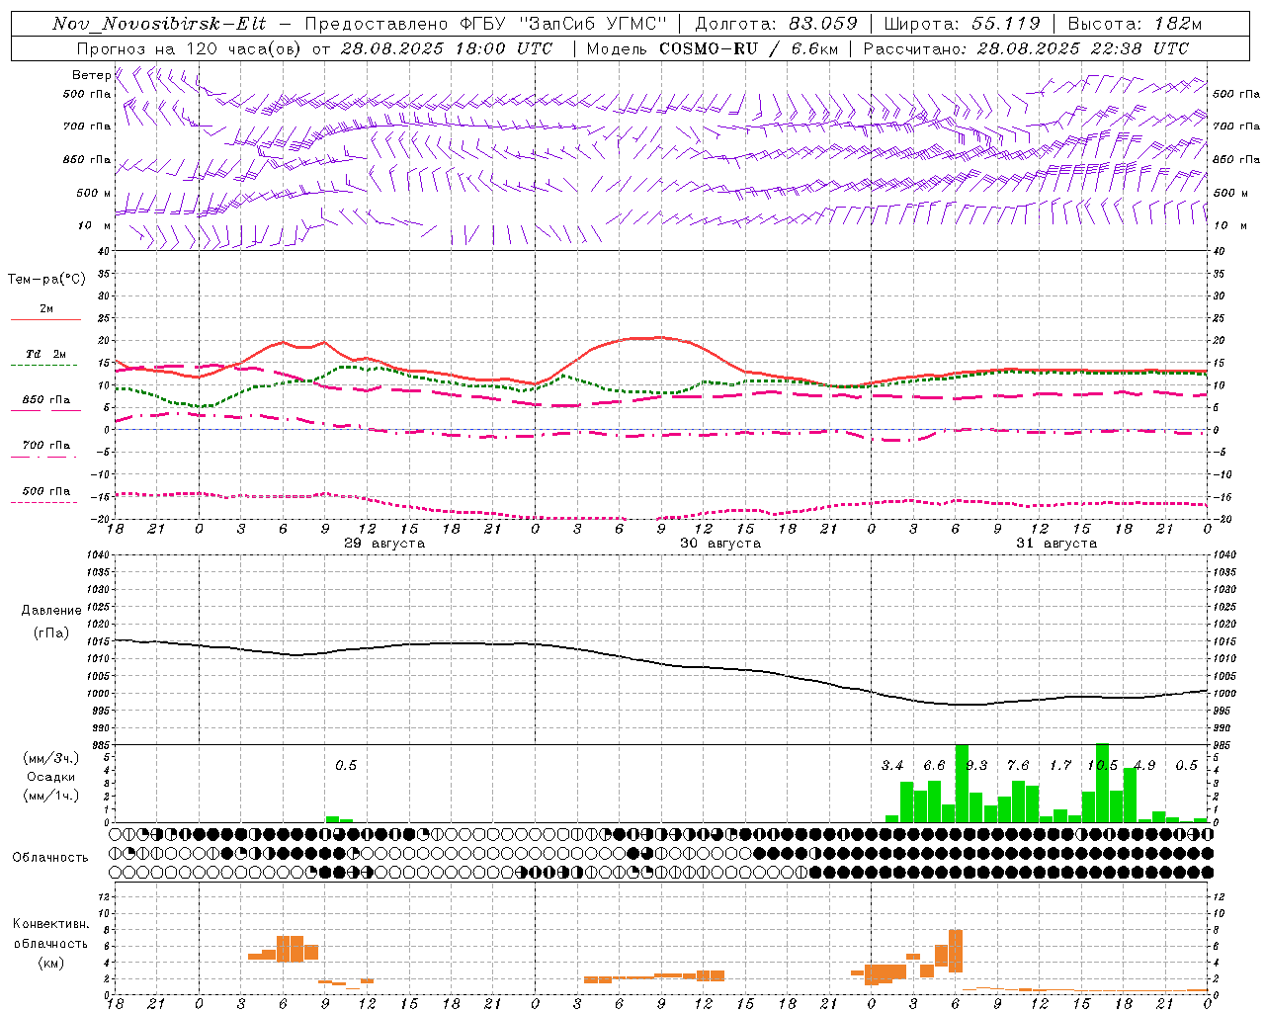Click the 0.5 precipitation value on 29 августа
Viewport: 1265px width, 1012px height.
[x=346, y=765]
